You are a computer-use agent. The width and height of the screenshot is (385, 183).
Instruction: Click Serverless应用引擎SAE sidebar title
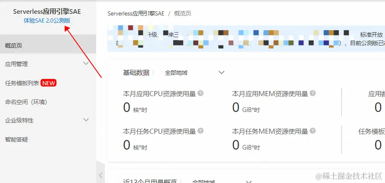(47, 12)
